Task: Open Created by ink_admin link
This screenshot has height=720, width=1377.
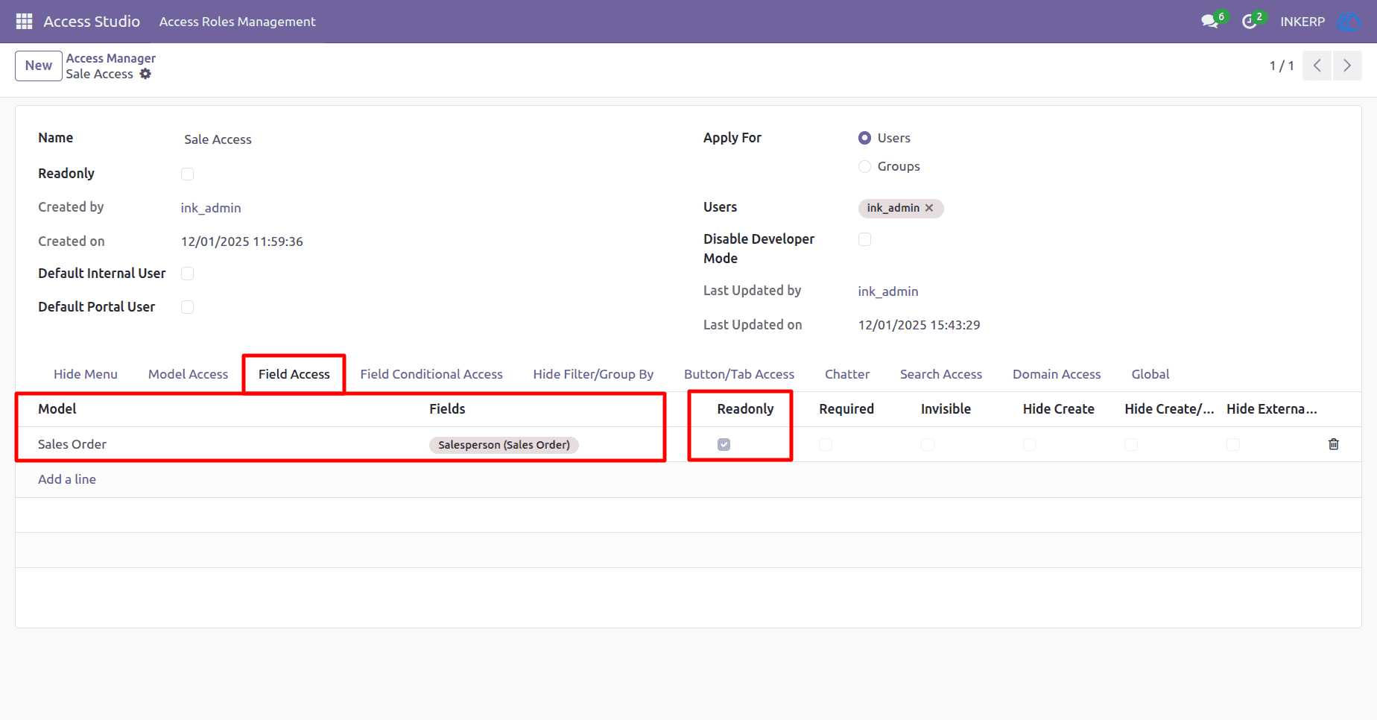Action: point(211,208)
